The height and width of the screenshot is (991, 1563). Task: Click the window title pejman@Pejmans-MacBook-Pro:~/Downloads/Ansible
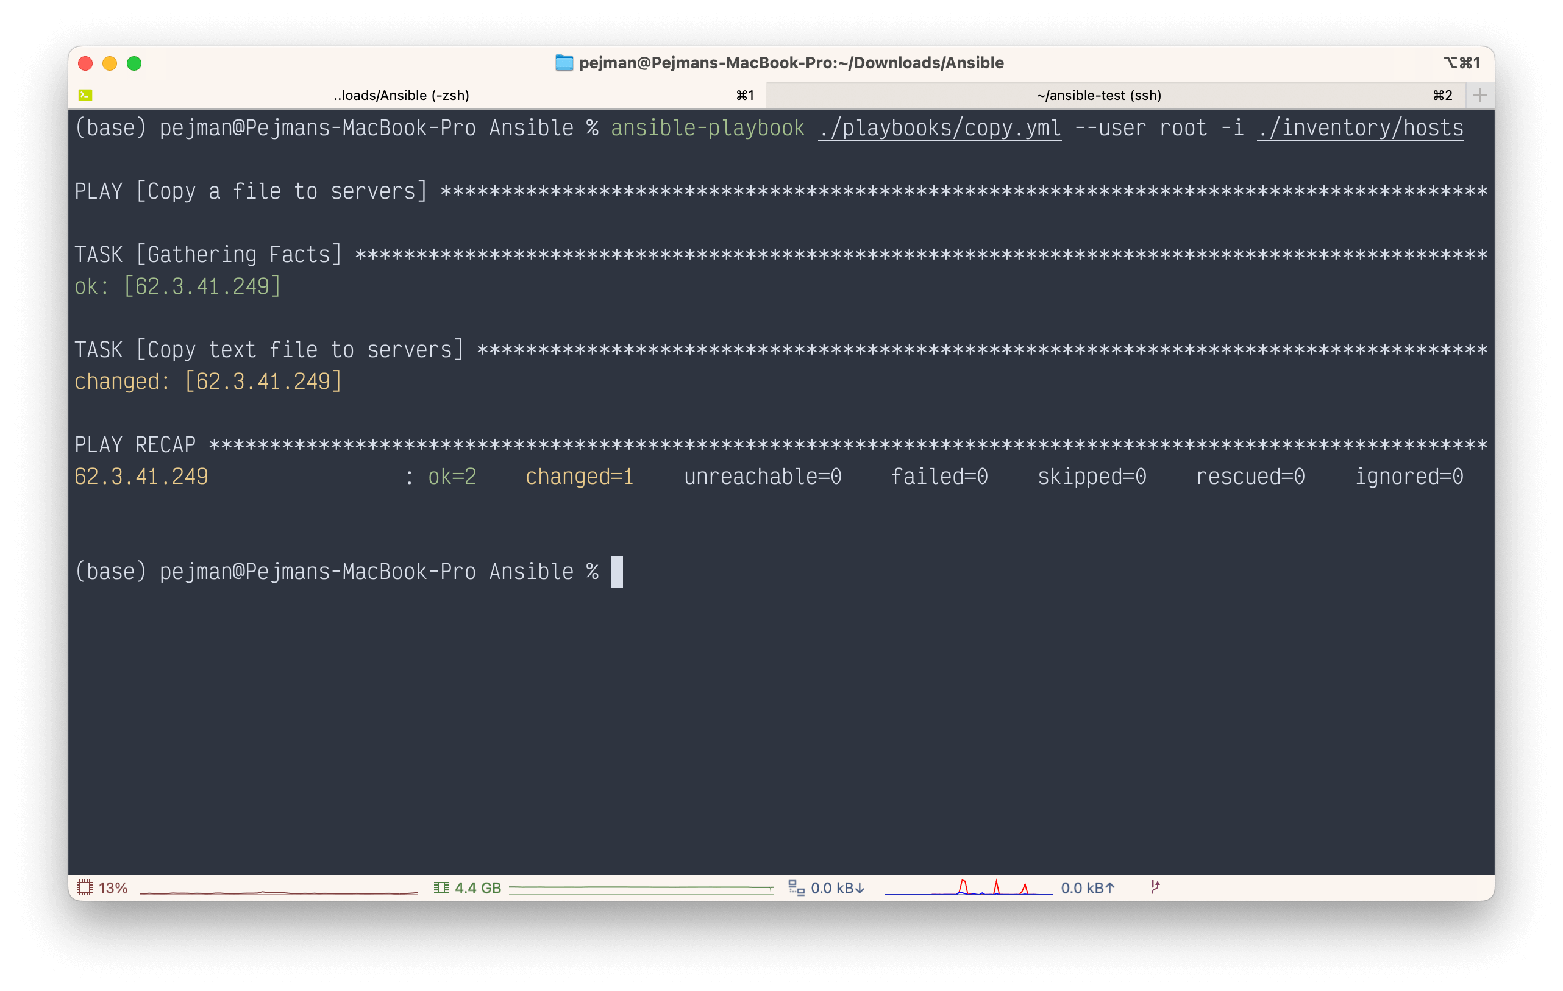point(791,63)
